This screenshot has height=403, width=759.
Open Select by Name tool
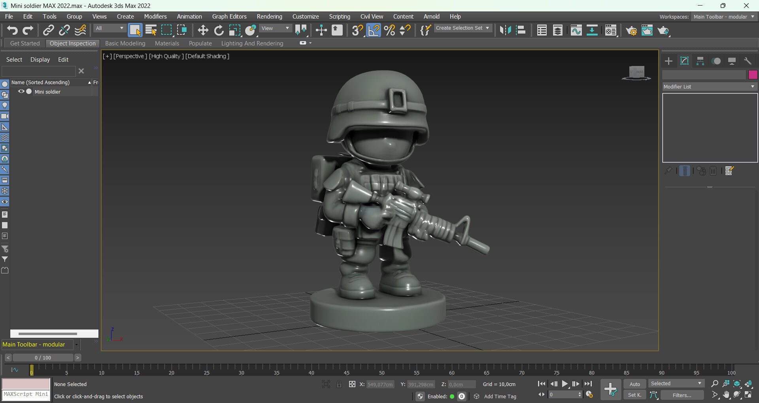(x=151, y=30)
